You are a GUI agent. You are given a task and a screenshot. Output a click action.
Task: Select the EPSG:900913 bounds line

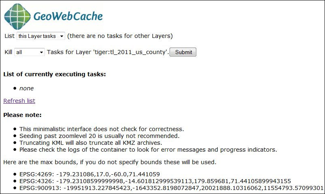pyautogui.click(x=172, y=188)
